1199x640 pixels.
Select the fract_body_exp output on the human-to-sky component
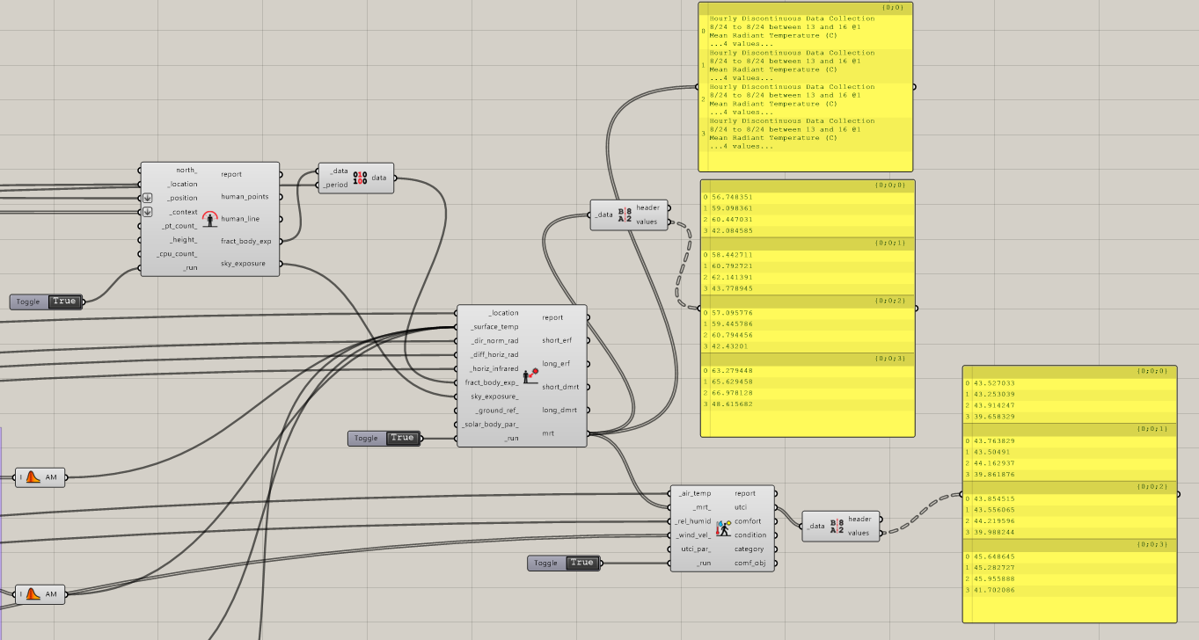[246, 241]
